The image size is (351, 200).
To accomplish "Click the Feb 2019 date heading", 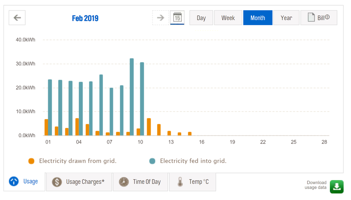I will [85, 18].
